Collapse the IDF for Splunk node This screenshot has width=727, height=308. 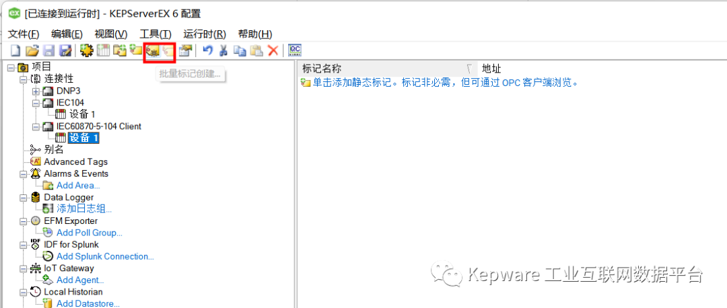pos(23,245)
